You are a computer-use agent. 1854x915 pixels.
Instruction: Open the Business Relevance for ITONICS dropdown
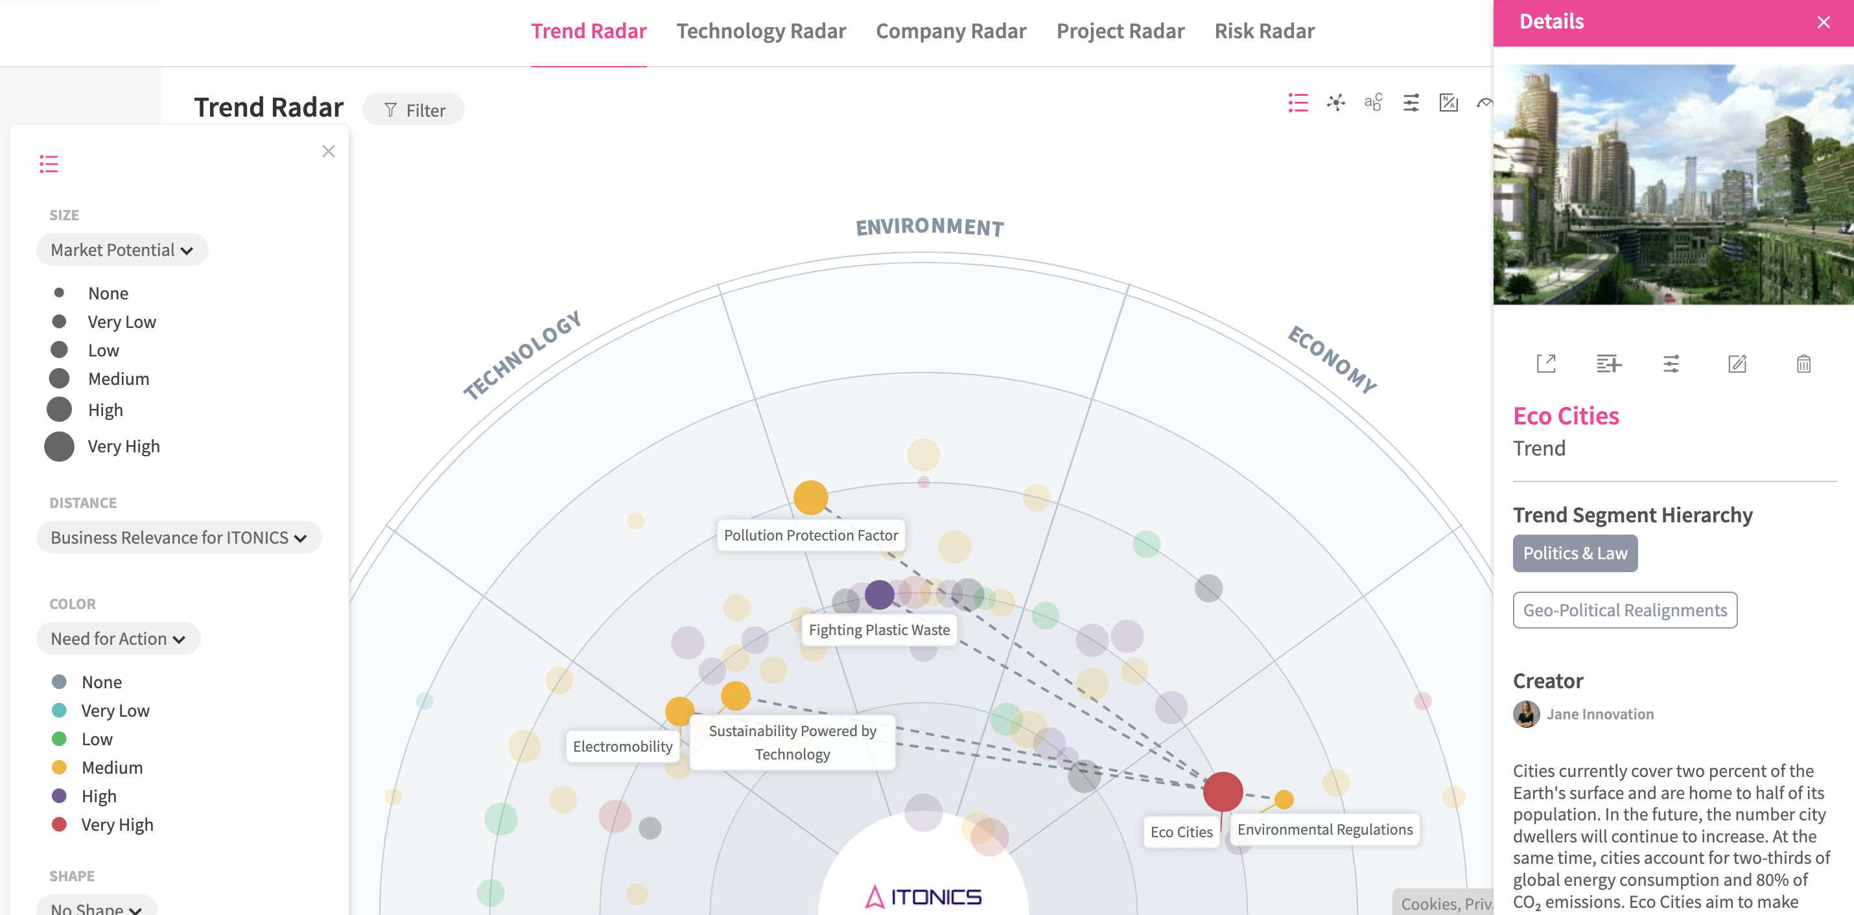178,537
